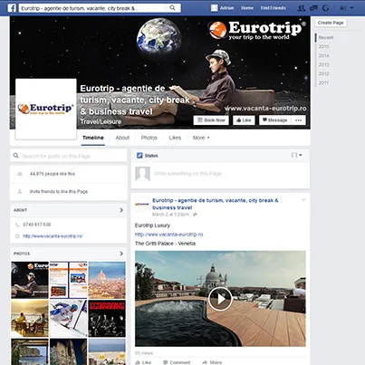The width and height of the screenshot is (365, 365).
Task: Open the friend requests icon
Action: pyautogui.click(x=301, y=8)
